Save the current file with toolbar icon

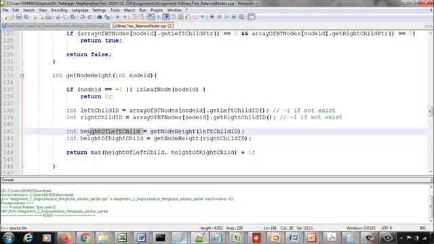(19, 17)
